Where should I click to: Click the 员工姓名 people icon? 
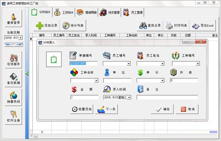click(x=140, y=55)
